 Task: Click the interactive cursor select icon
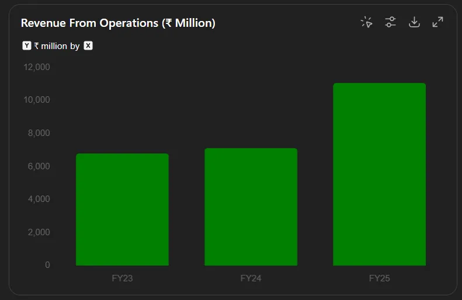[x=367, y=22]
